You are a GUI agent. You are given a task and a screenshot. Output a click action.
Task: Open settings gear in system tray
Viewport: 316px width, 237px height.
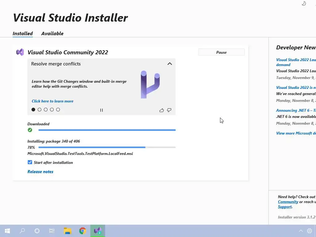coord(309,231)
